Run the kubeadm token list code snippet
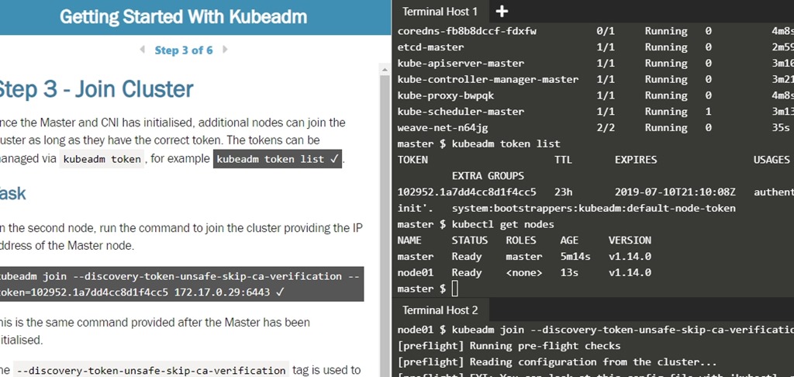Screen dimensions: 794x377 pyautogui.click(x=269, y=159)
